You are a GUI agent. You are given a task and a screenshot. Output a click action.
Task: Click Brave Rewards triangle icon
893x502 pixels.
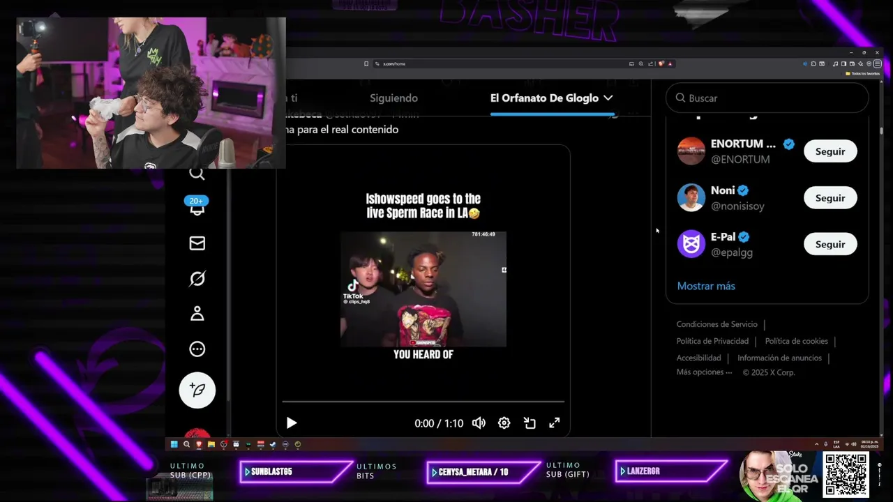click(670, 63)
